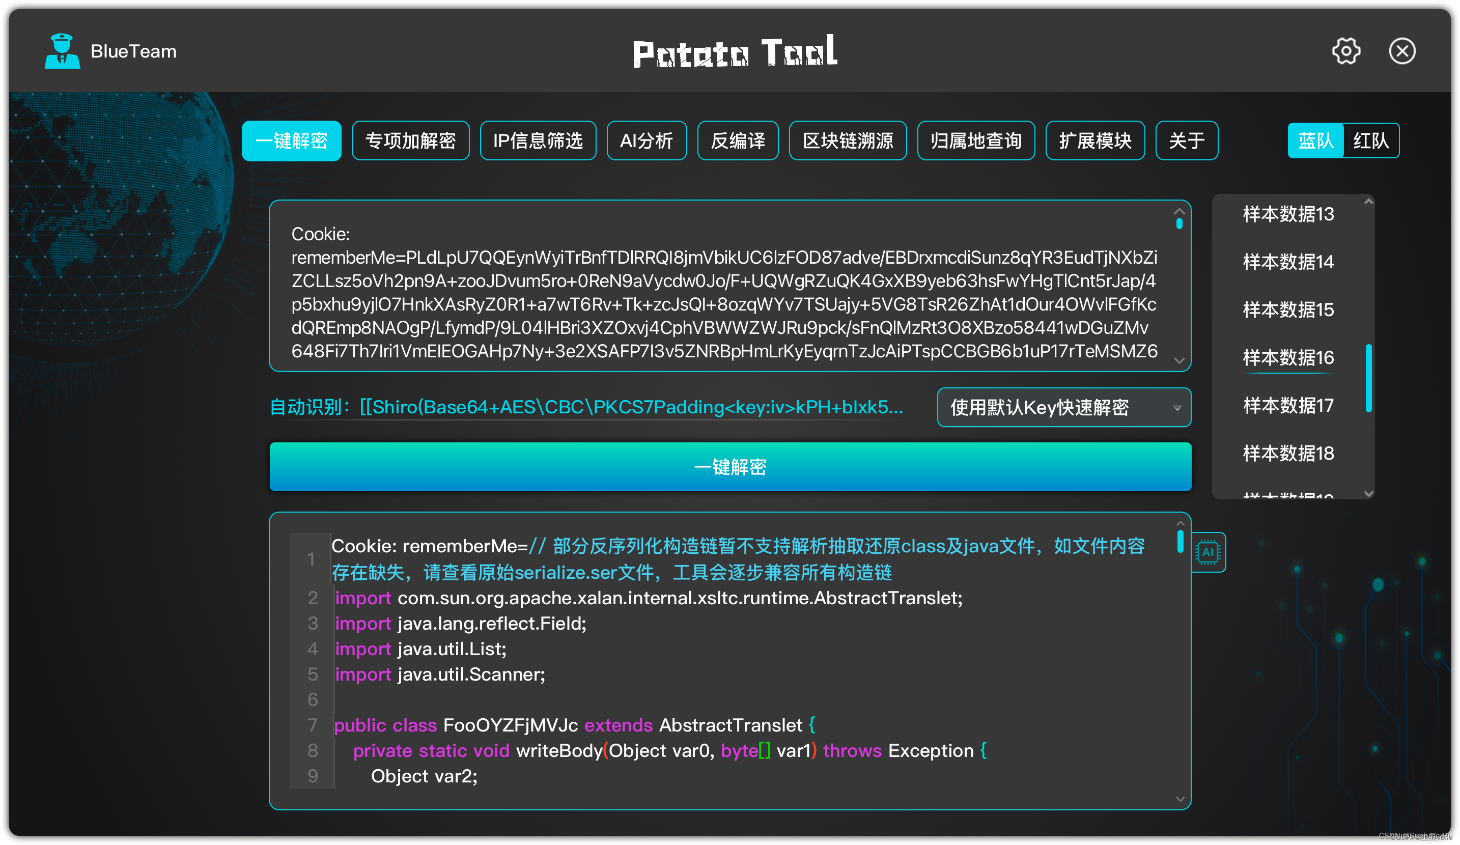
Task: Click output panel scroll-down arrow
Action: 1180,799
